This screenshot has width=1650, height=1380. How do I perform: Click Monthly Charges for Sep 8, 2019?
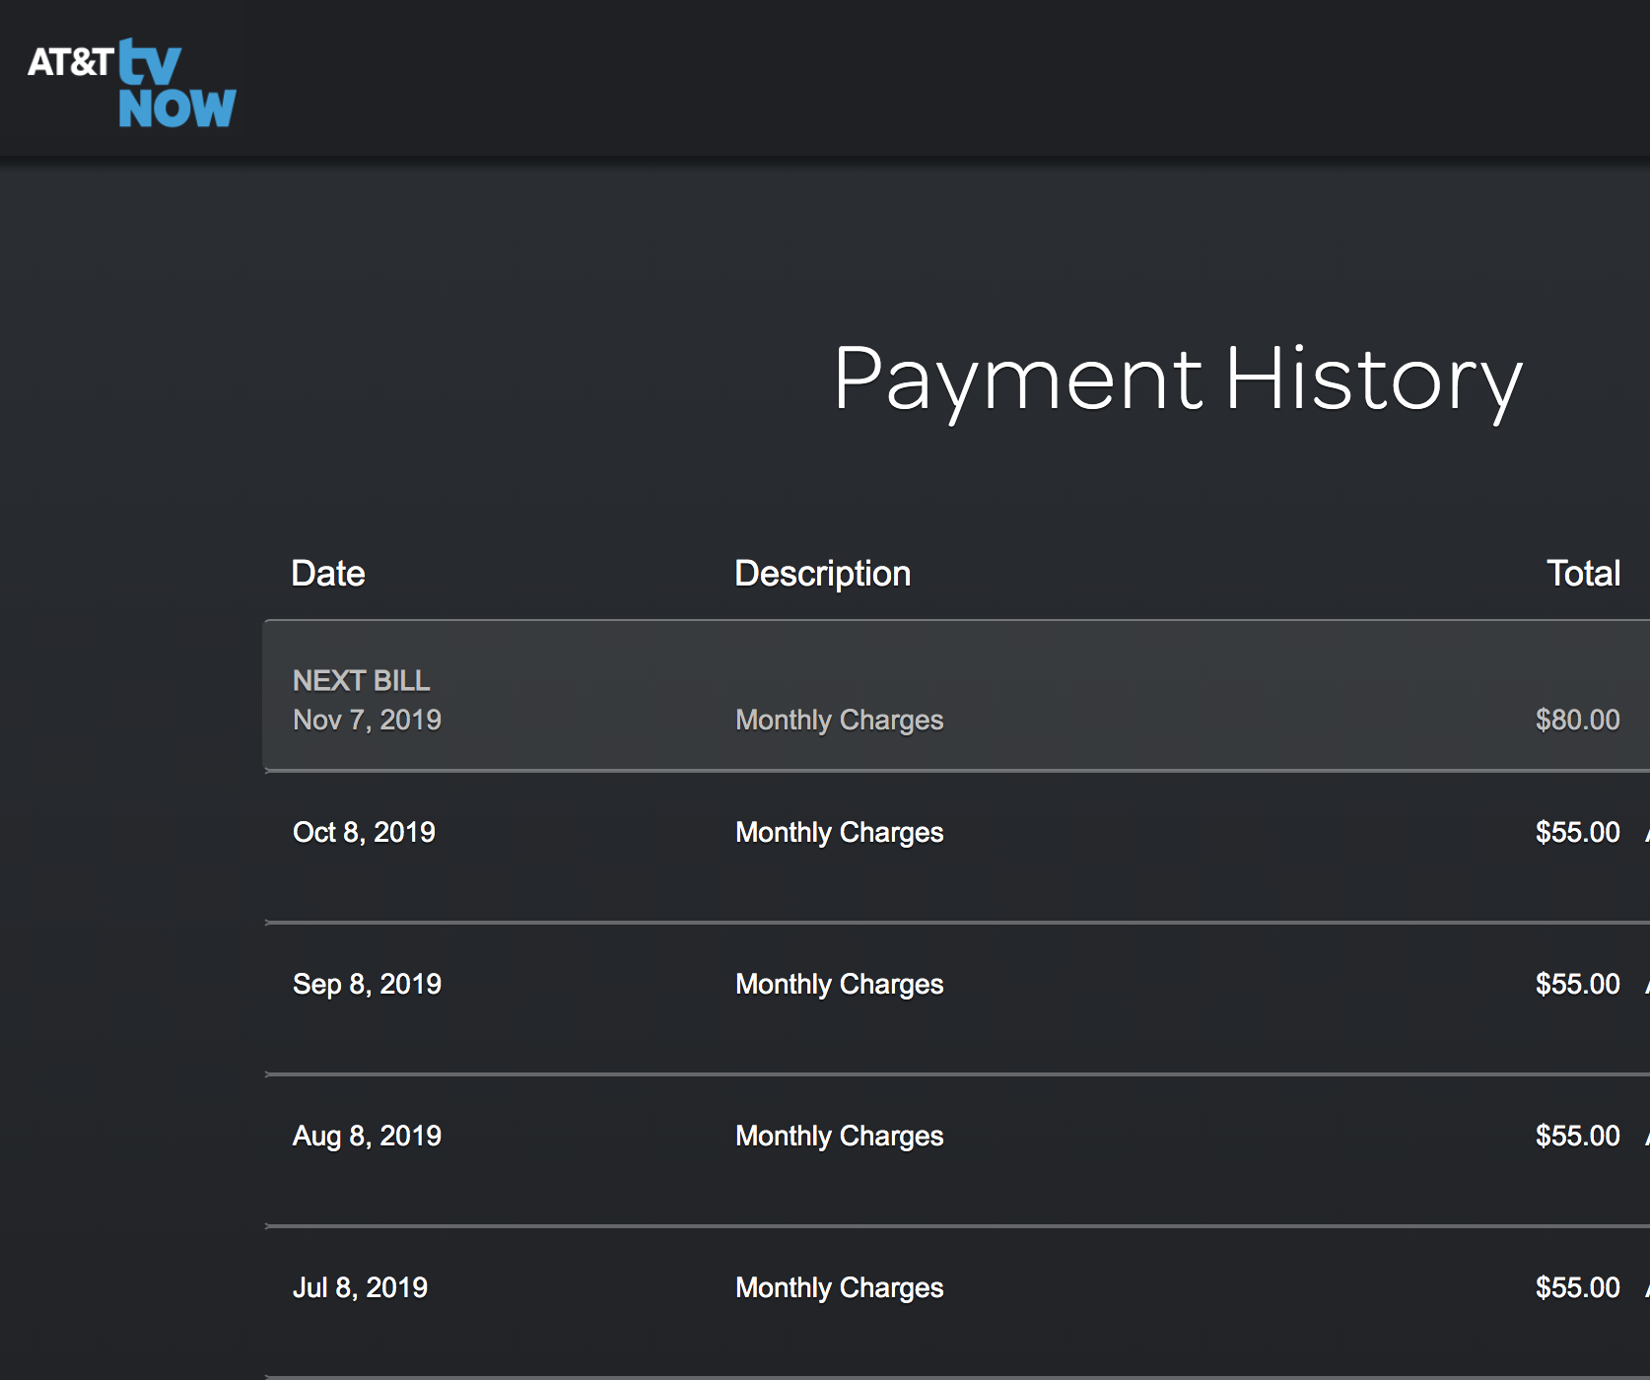click(839, 984)
